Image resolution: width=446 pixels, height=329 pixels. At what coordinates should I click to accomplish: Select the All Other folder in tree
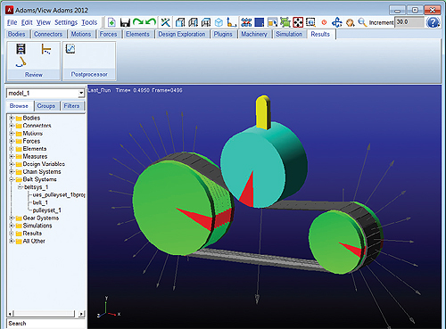click(34, 242)
